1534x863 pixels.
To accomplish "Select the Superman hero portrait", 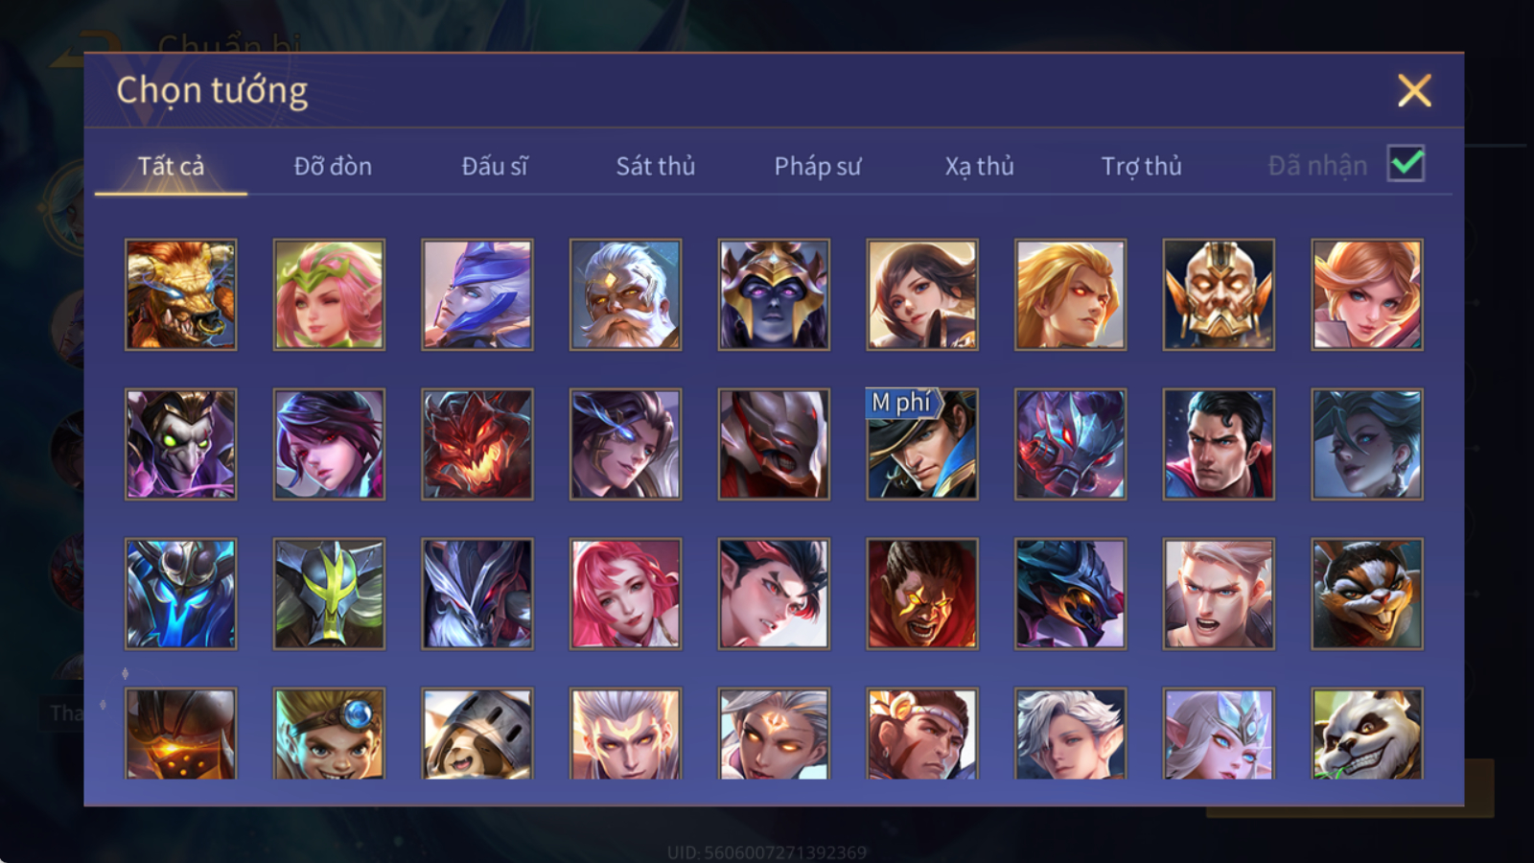I will pyautogui.click(x=1219, y=444).
